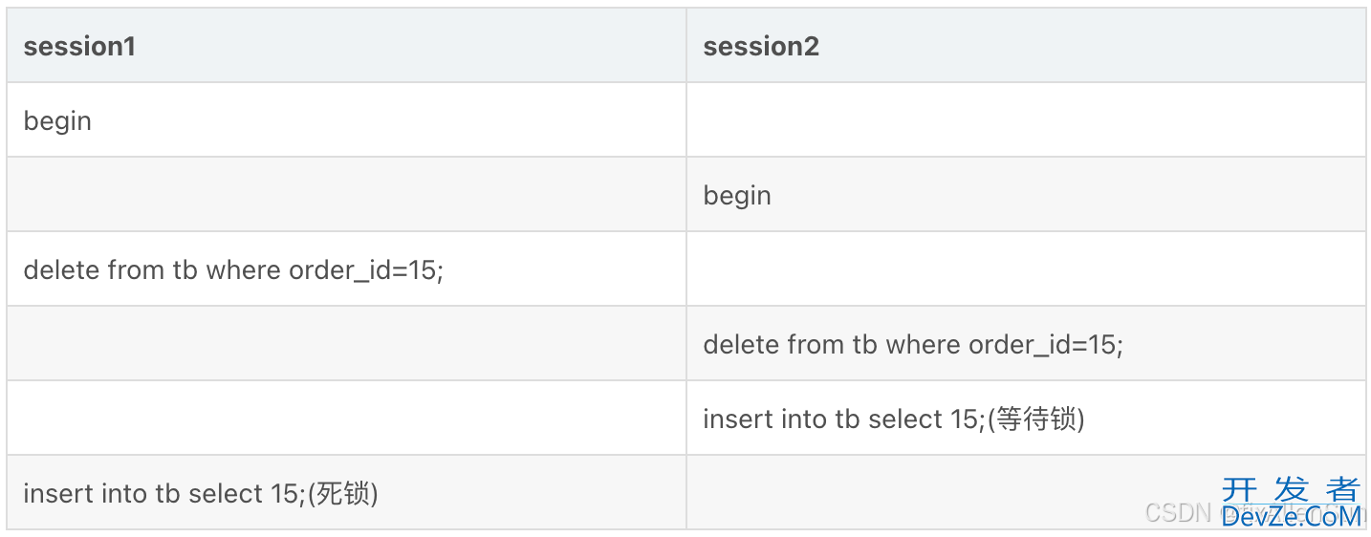Select the begin cell under session2
This screenshot has height=537, width=1371.
pyautogui.click(x=737, y=196)
